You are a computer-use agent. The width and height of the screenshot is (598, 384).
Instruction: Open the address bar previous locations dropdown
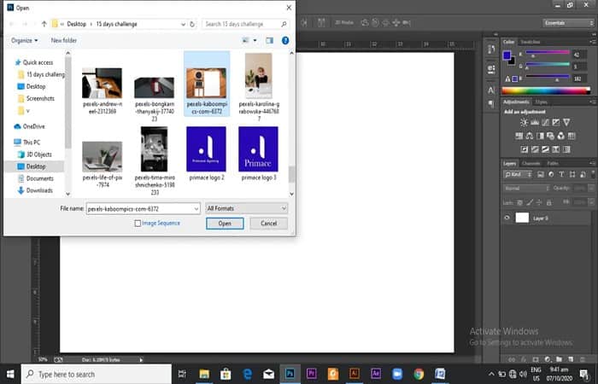[183, 24]
